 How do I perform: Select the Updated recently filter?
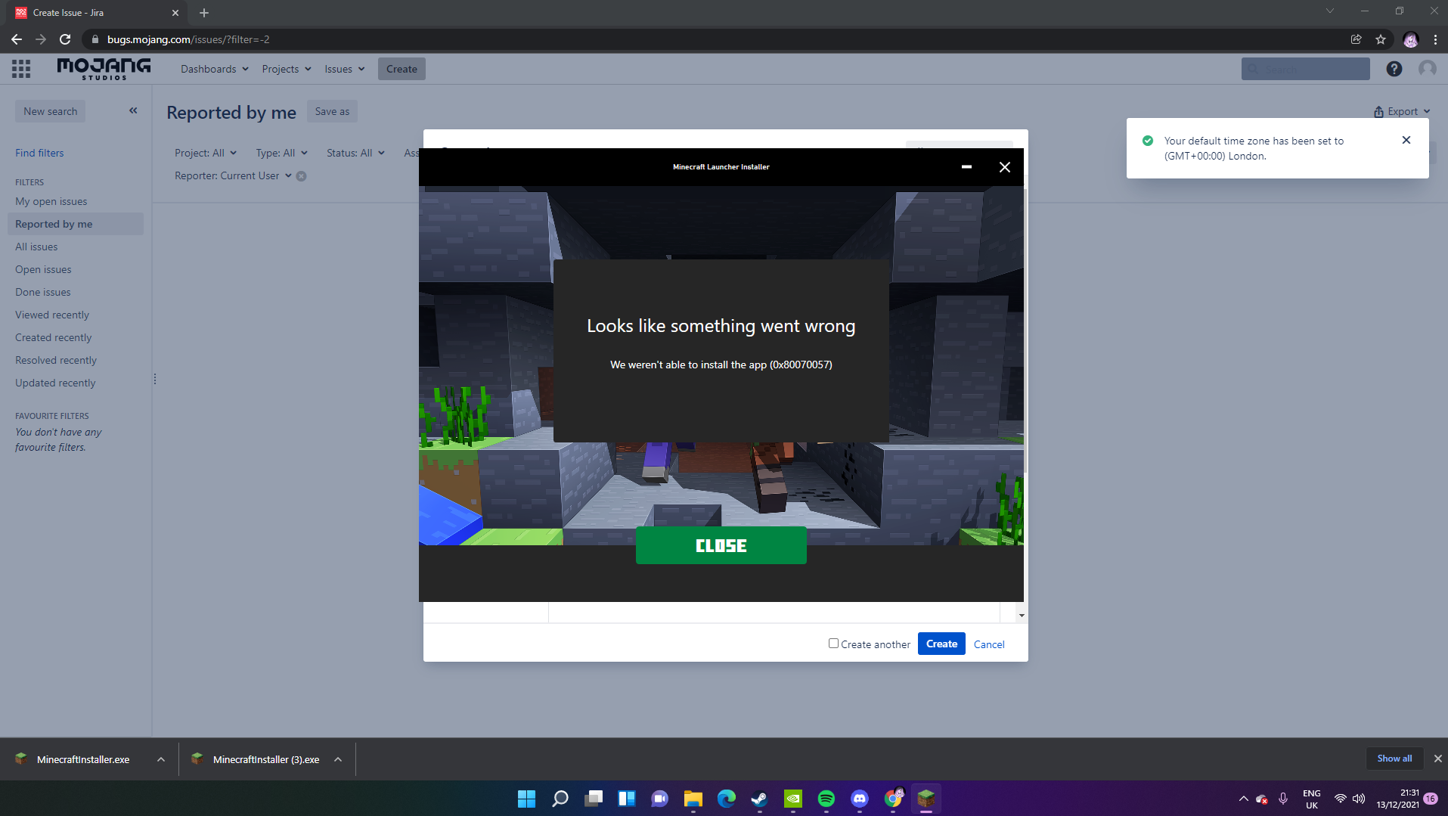click(56, 383)
